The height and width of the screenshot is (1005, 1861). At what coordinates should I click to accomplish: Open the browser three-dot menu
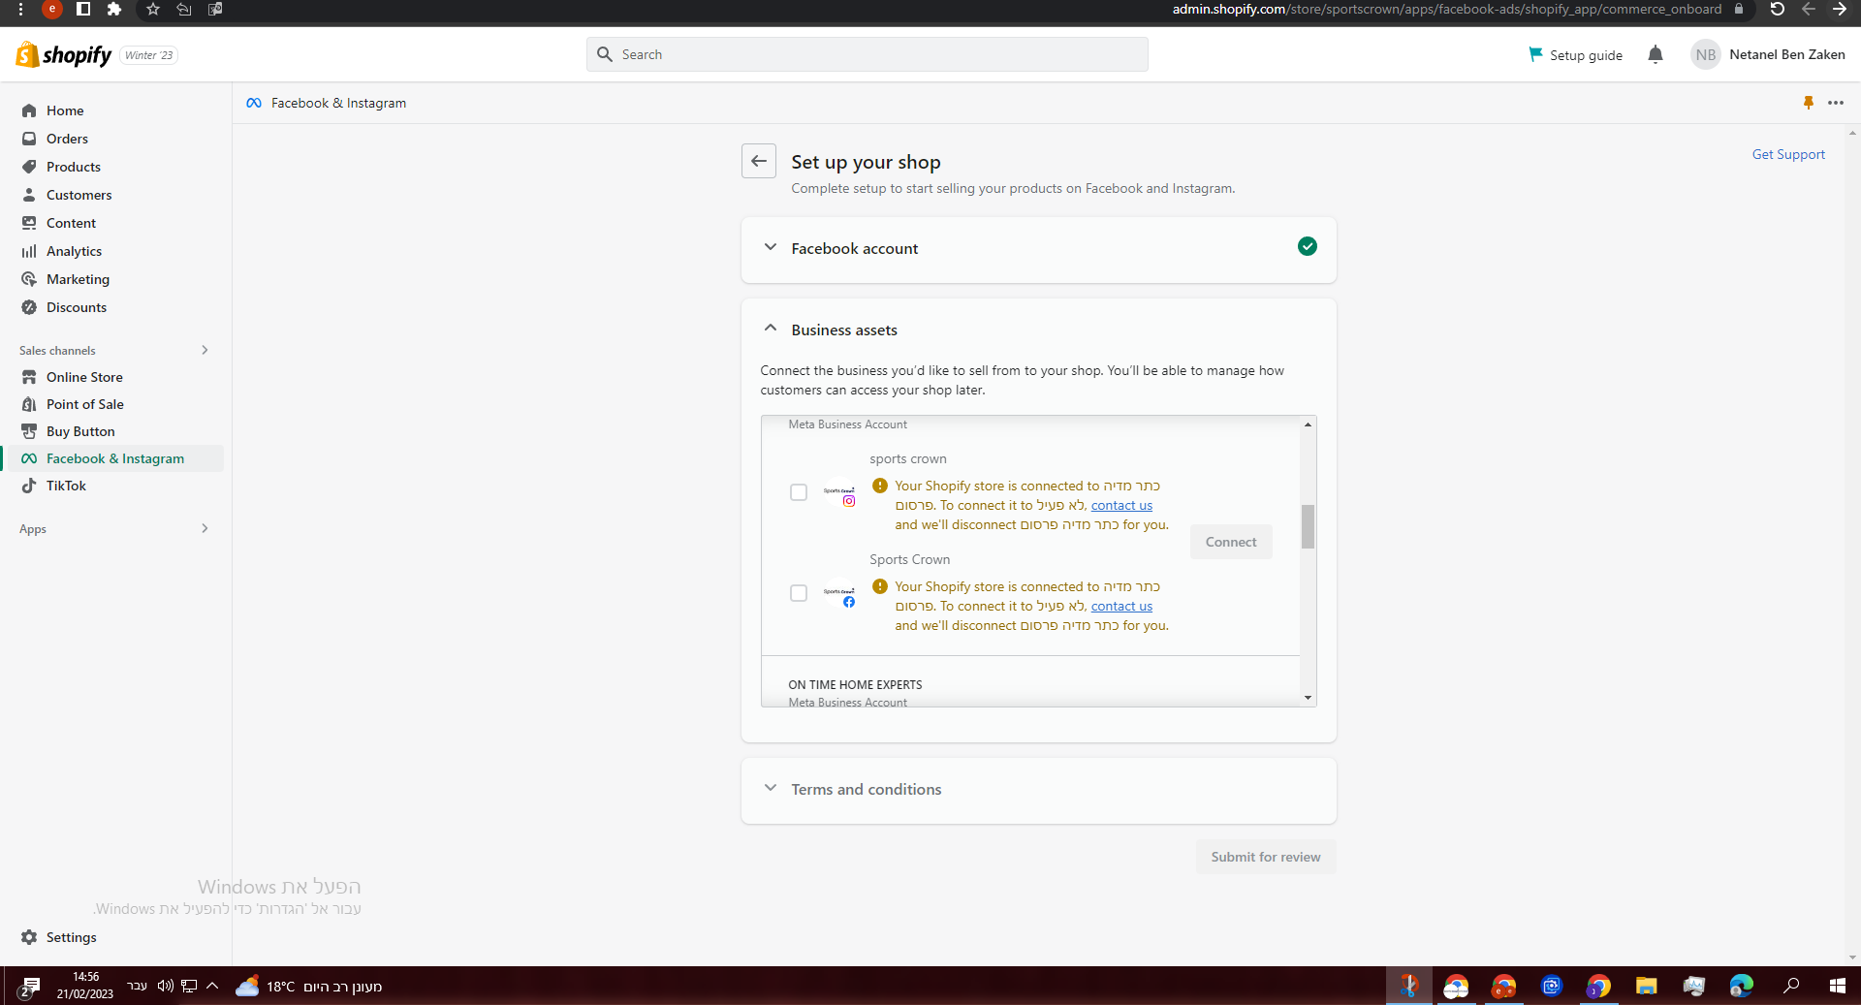point(20,10)
